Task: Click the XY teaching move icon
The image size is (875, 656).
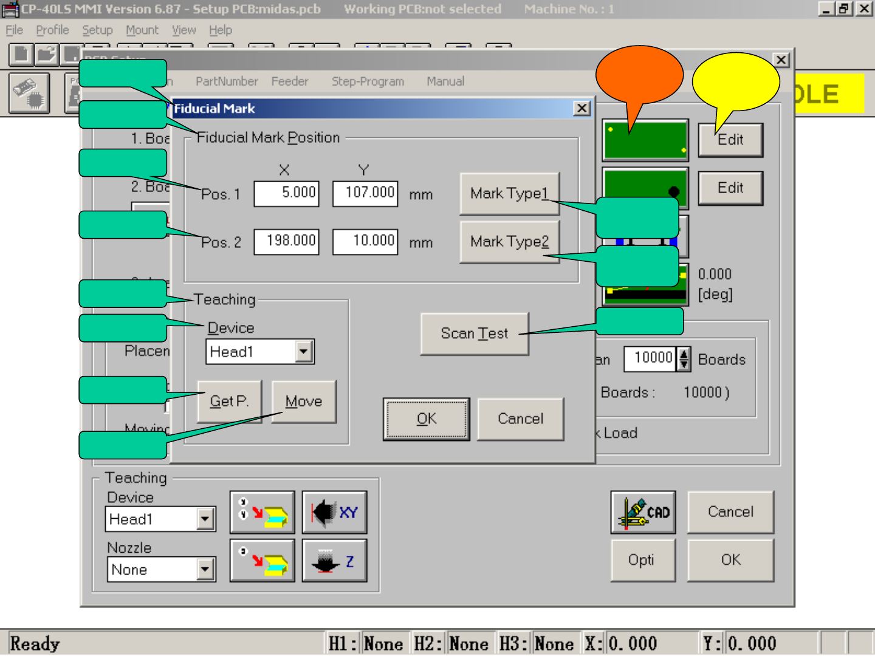Action: coord(334,513)
